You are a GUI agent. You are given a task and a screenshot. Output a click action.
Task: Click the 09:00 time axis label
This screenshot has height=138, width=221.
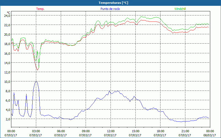(x=86, y=131)
